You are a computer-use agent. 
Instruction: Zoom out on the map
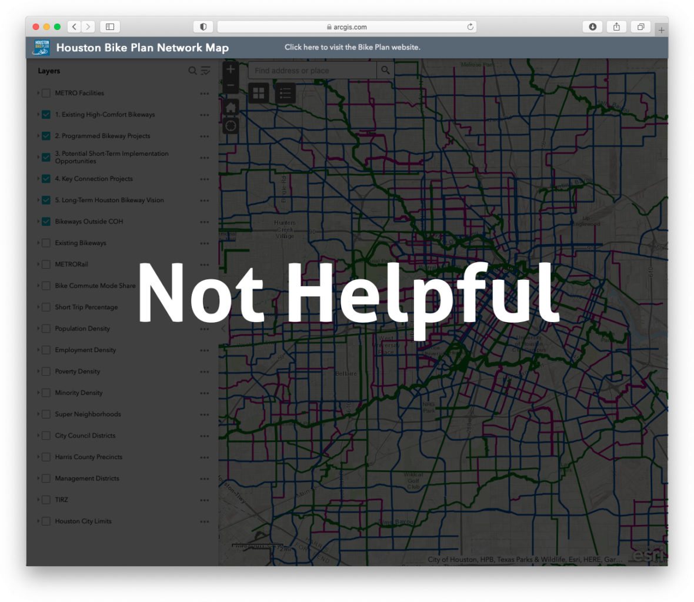pos(231,85)
